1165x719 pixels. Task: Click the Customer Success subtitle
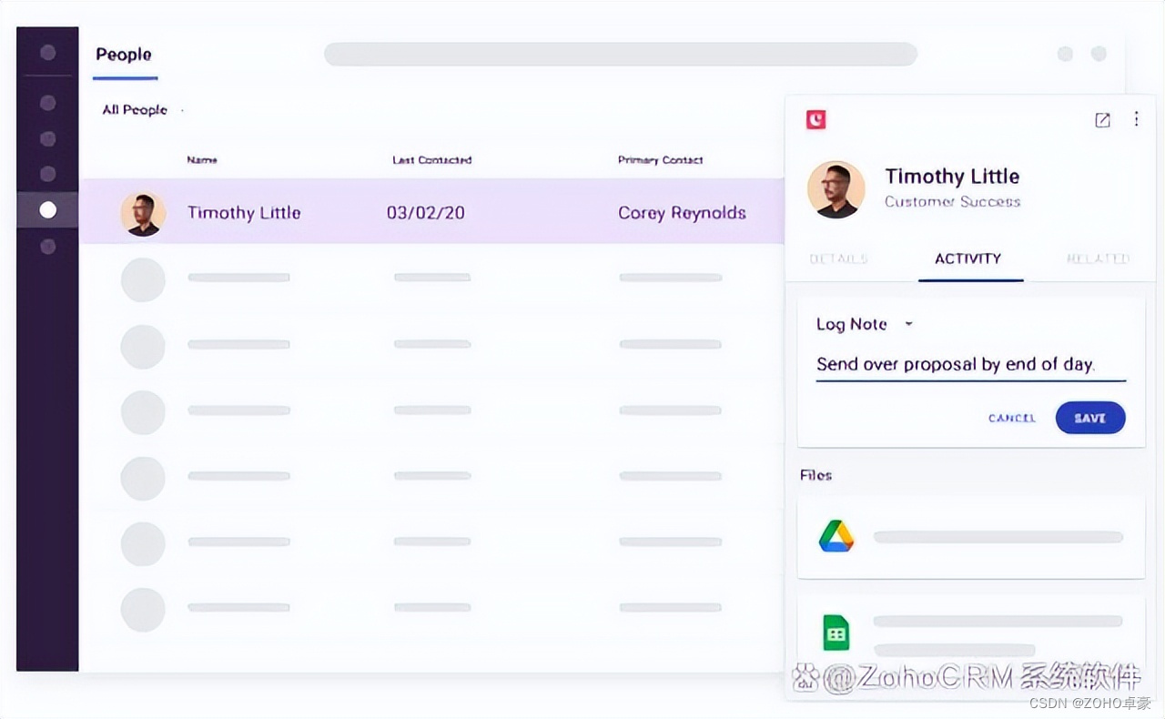[952, 202]
